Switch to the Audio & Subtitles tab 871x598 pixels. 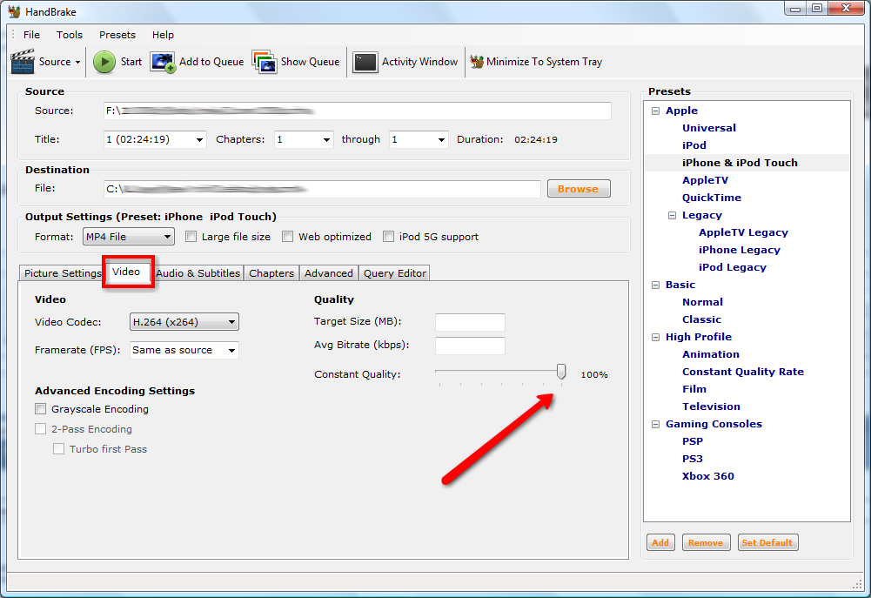coord(198,273)
